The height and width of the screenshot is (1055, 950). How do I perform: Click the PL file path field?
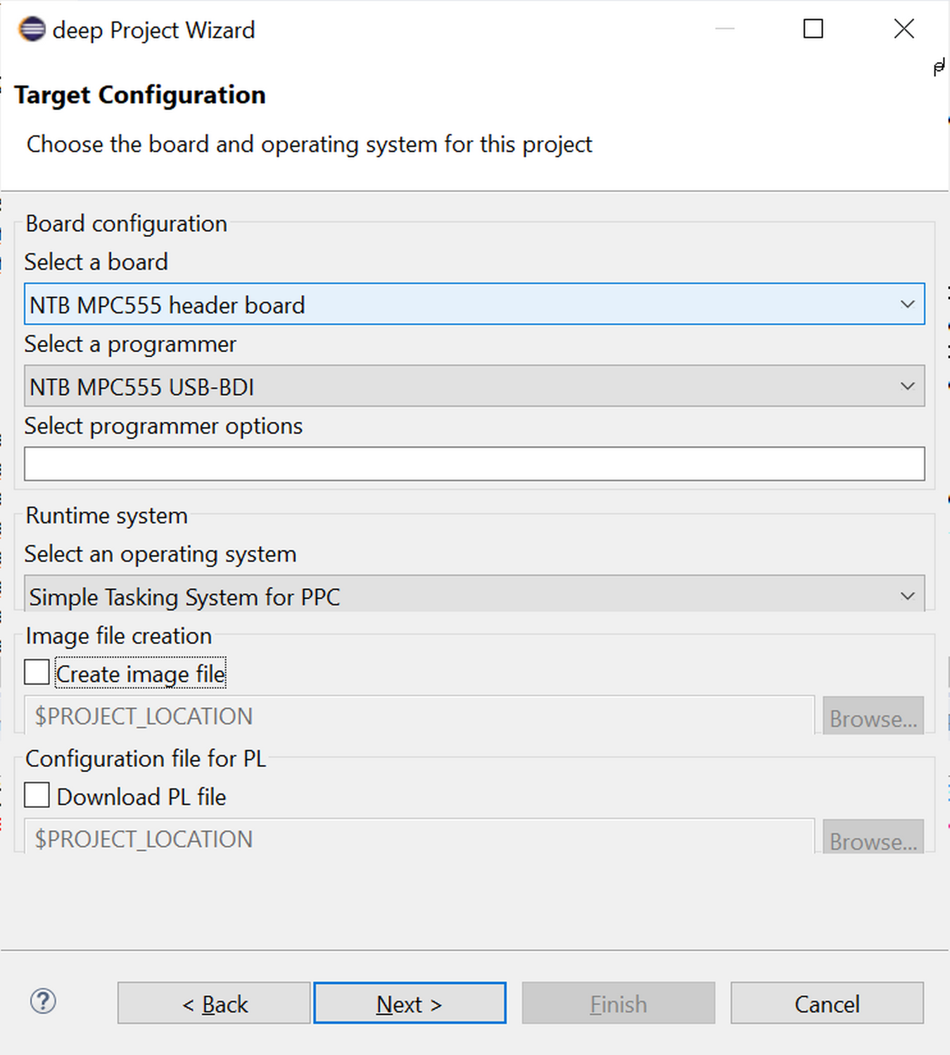point(418,838)
